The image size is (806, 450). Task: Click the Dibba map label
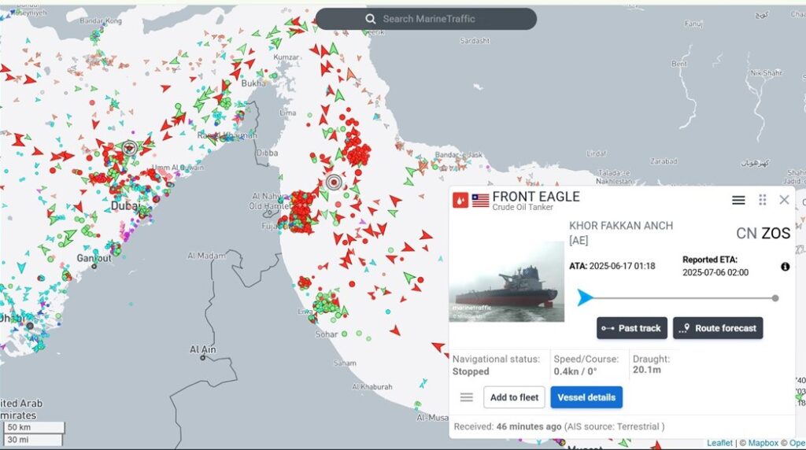point(267,153)
